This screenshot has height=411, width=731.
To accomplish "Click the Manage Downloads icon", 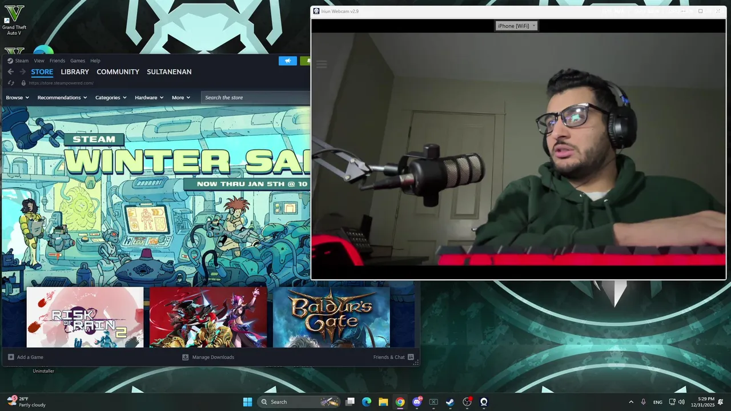I will coord(185,357).
